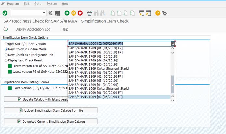The width and height of the screenshot is (226, 134).
Task: Open the Program menu
Action: (x=13, y=4)
